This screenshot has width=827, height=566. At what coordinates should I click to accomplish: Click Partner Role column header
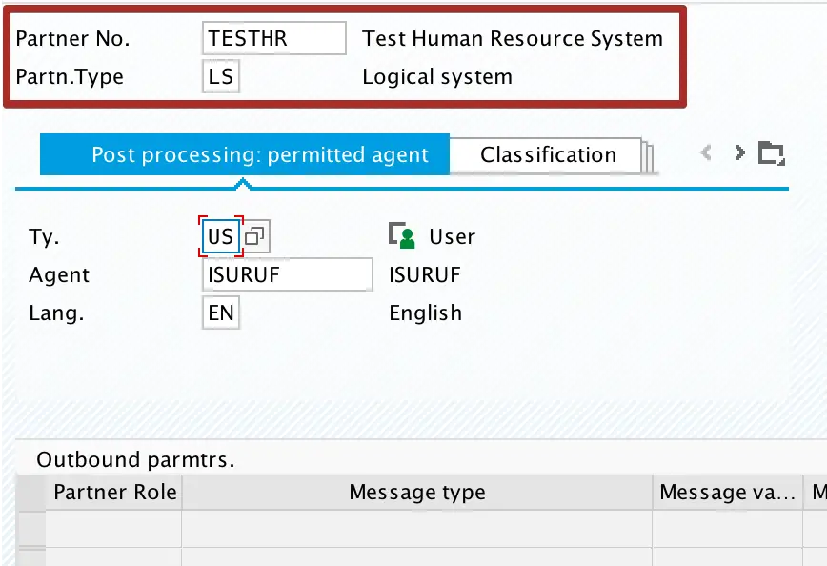pos(114,492)
